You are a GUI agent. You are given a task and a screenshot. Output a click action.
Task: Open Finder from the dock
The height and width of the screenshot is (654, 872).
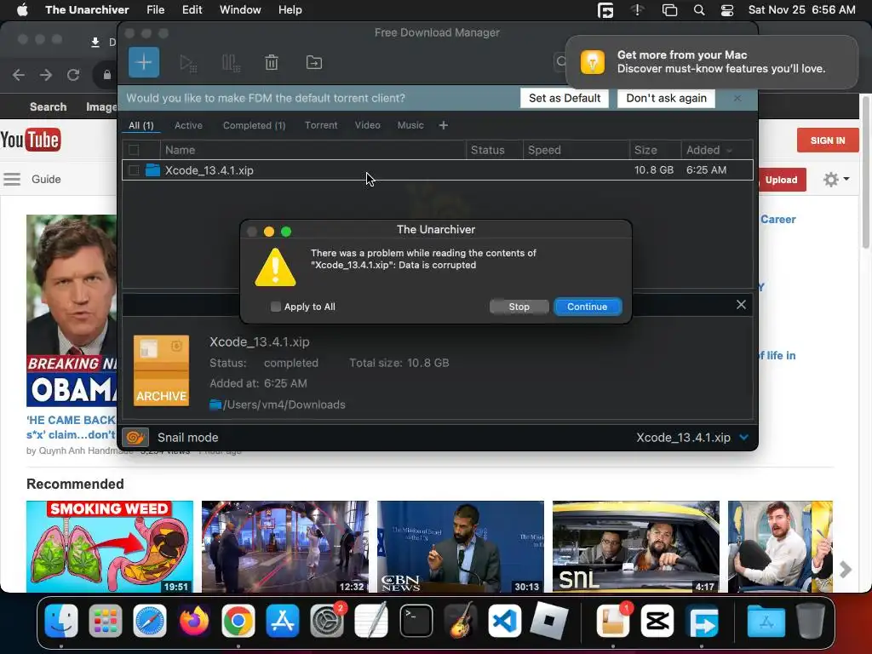61,621
